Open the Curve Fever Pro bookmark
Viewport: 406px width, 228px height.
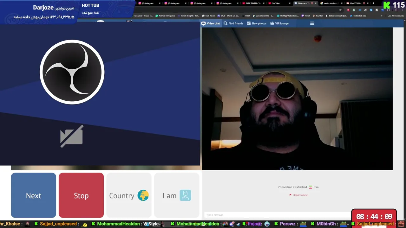pyautogui.click(x=263, y=16)
